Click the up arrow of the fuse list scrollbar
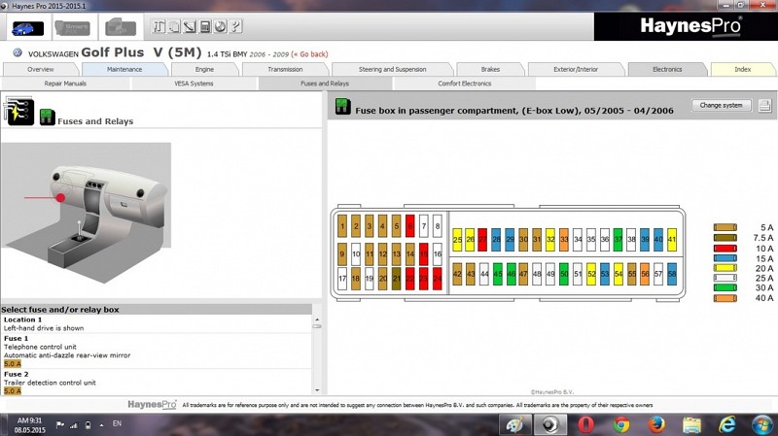 (x=317, y=319)
